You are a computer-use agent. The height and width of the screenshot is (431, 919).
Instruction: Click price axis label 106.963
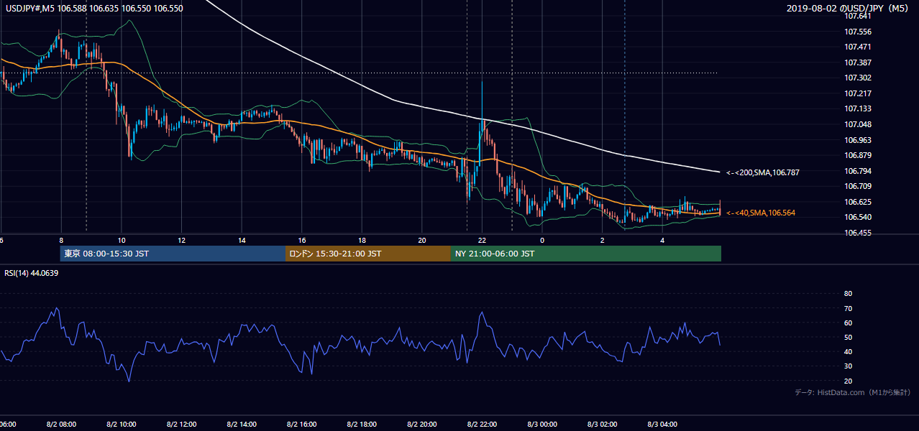(858, 139)
